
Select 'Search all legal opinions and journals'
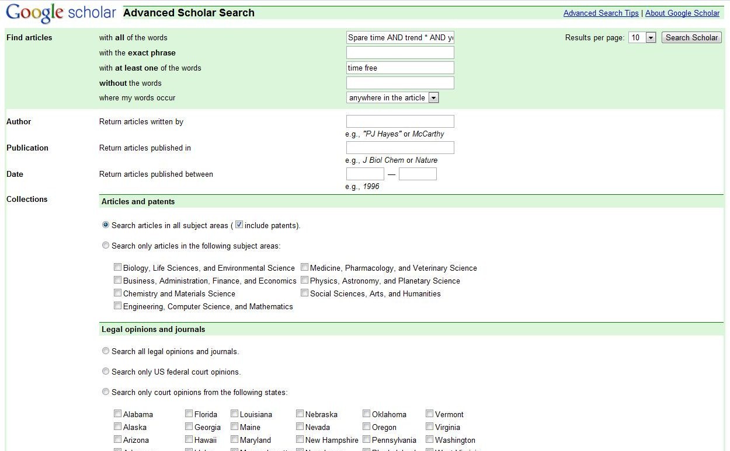pyautogui.click(x=106, y=351)
